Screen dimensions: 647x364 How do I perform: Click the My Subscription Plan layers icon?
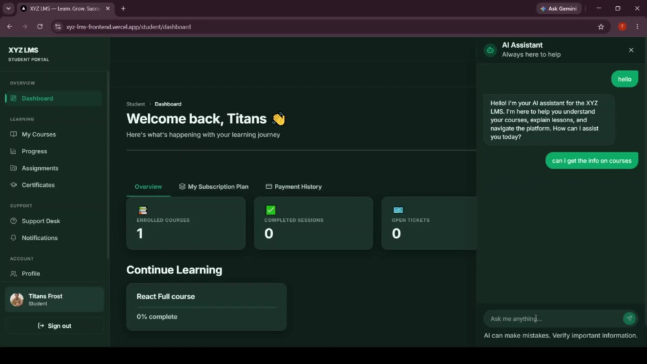pyautogui.click(x=182, y=187)
